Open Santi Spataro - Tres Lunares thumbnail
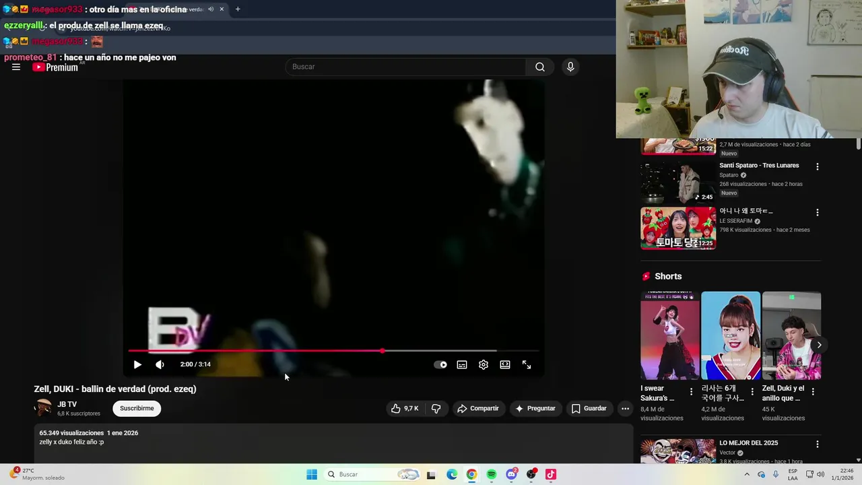The height and width of the screenshot is (485, 862). click(x=678, y=182)
